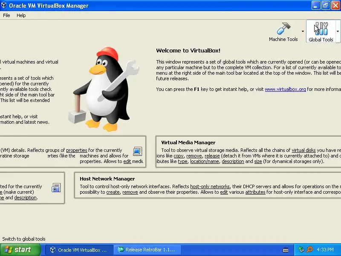The width and height of the screenshot is (341, 256).
Task: Click 'create' link in Host Network Manager
Action: click(113, 192)
